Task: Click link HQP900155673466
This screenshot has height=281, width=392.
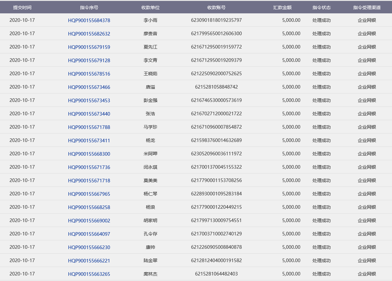Action: click(89, 87)
